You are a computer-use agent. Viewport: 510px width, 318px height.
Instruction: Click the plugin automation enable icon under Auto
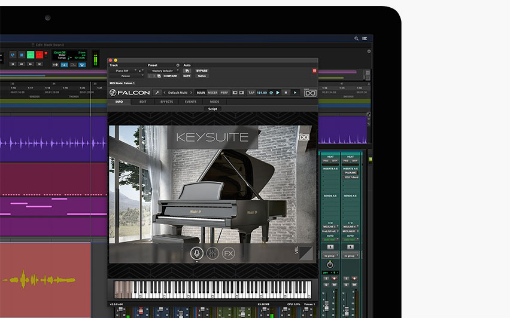click(187, 71)
